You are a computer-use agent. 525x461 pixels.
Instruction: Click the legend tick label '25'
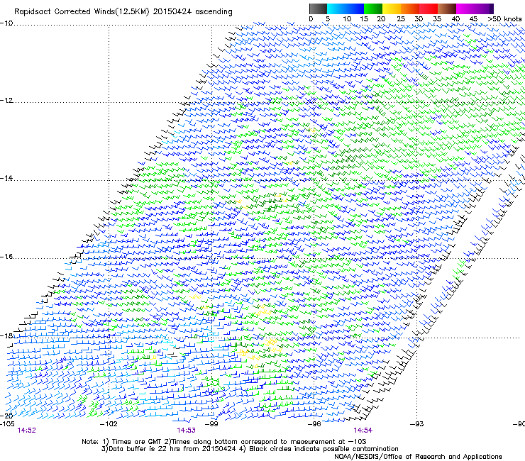401,19
